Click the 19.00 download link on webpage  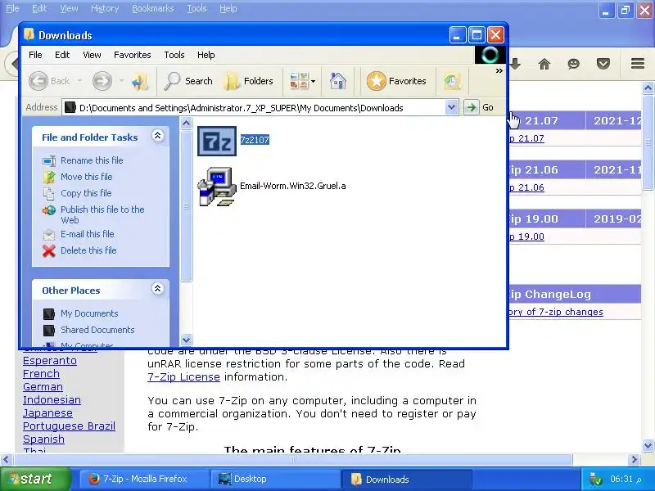(x=526, y=236)
